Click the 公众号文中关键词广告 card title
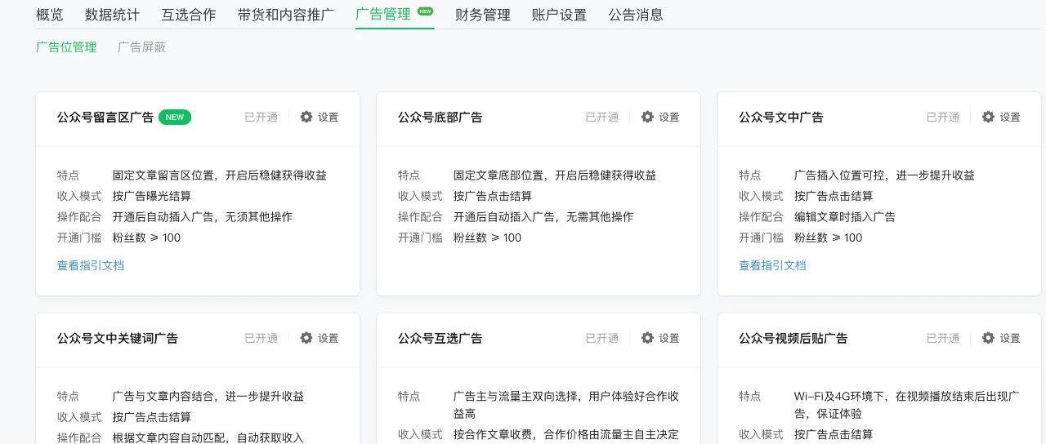1046x444 pixels. coord(118,339)
